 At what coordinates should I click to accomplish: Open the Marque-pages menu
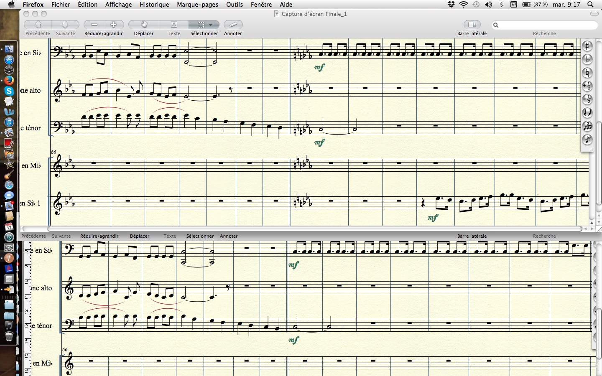[x=197, y=5]
